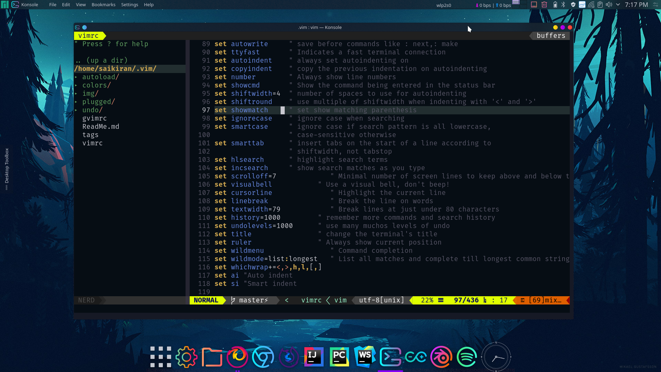
Task: Open the Bookmarks menu
Action: pos(103,4)
